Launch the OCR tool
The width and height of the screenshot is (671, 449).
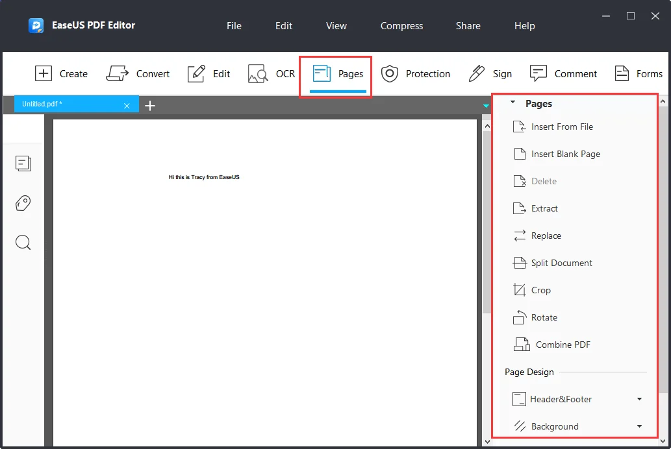point(272,73)
